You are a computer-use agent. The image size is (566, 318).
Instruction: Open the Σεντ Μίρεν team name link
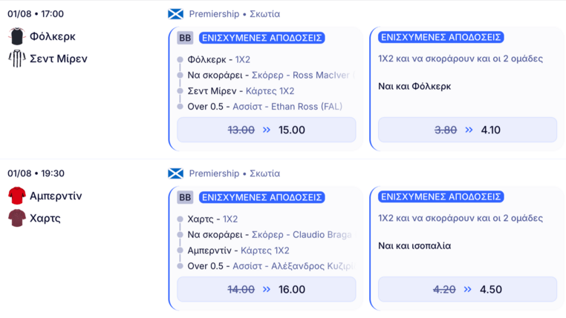[x=59, y=59]
